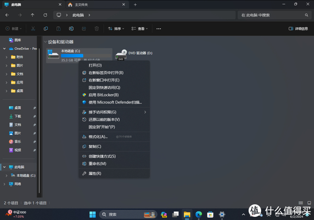This screenshot has width=314, height=220.
Task: Click the Delete trash toolbar icon
Action: pos(96,29)
